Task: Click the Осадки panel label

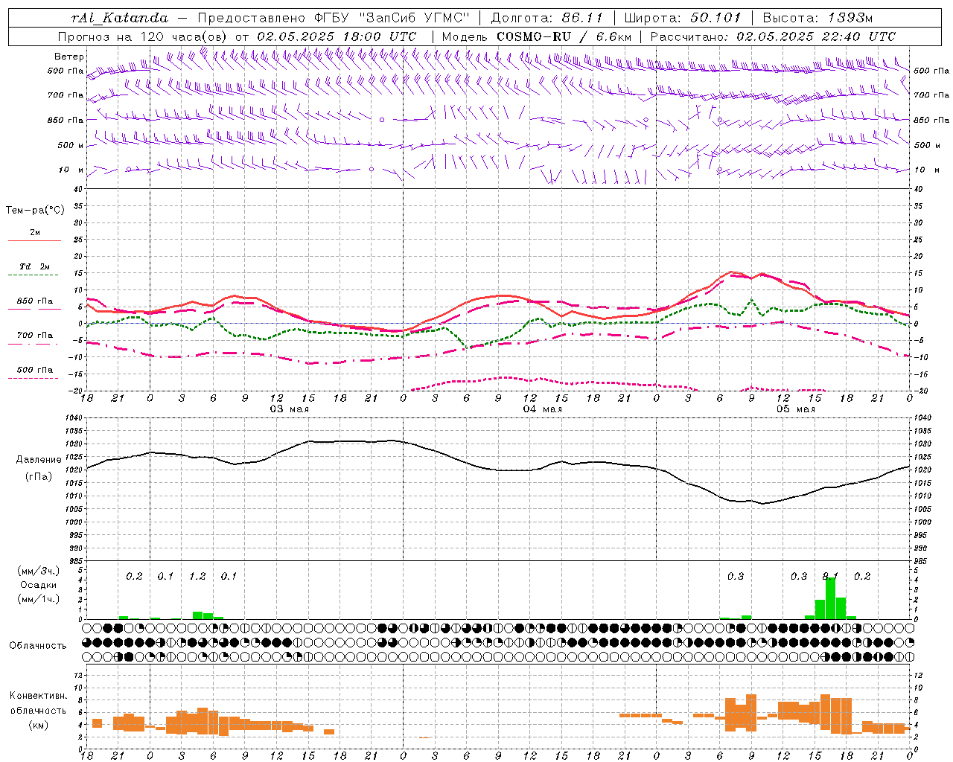Action: click(x=38, y=585)
